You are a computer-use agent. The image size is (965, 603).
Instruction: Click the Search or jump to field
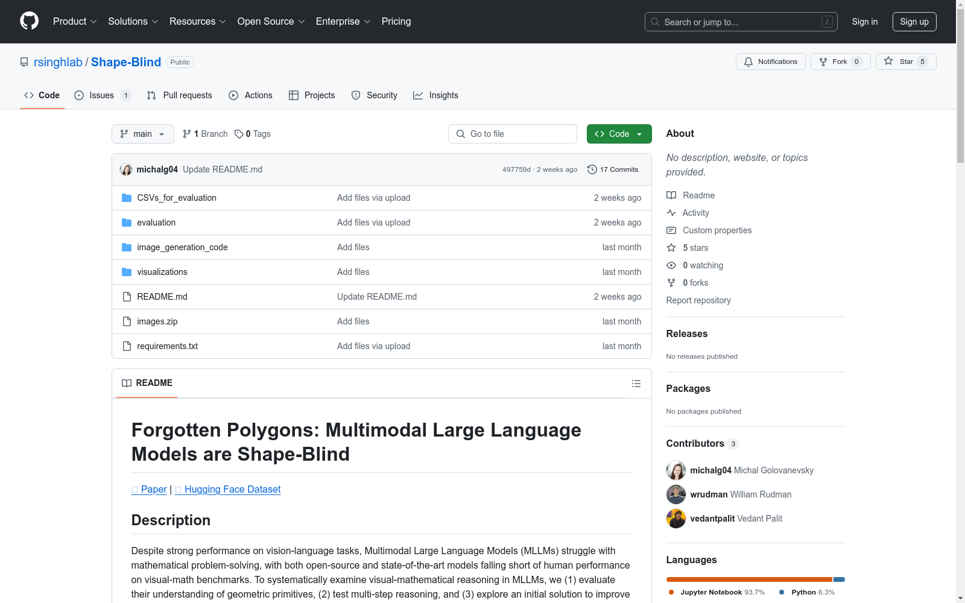click(741, 22)
